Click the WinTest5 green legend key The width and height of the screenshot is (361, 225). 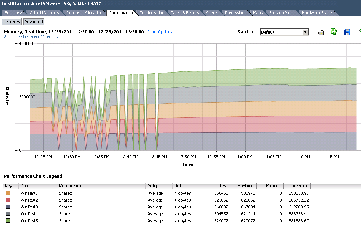(x=8, y=221)
